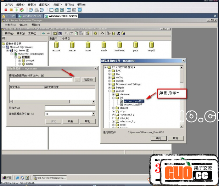219x186 pixels.
Task: Select account_Log.LDF file in tree
Action: [x=133, y=105]
